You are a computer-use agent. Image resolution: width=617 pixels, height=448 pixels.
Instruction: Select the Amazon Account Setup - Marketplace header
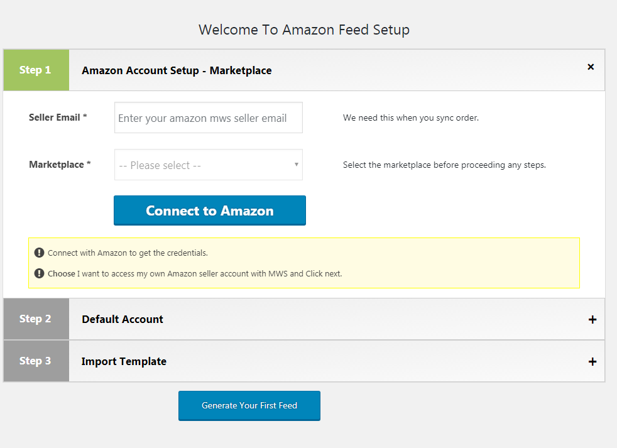[x=176, y=70]
